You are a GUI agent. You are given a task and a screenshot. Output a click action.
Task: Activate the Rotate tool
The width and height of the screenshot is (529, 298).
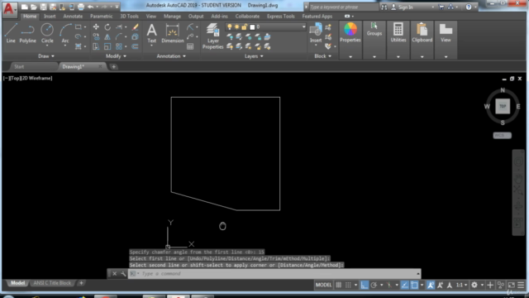click(107, 27)
